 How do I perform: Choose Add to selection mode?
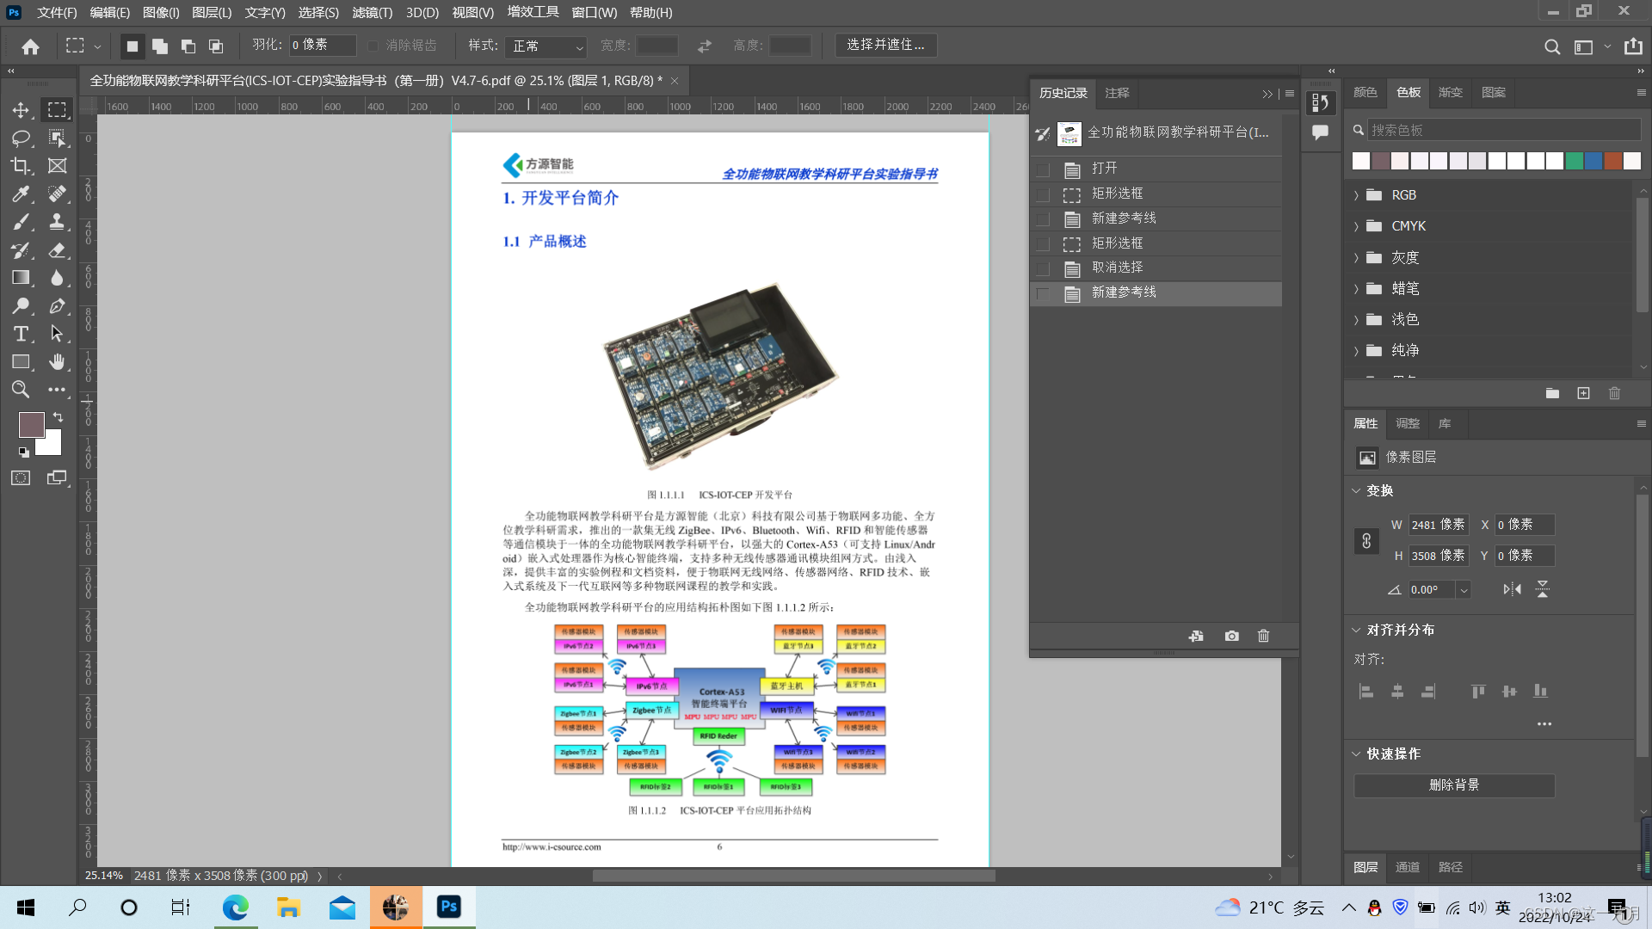point(160,46)
